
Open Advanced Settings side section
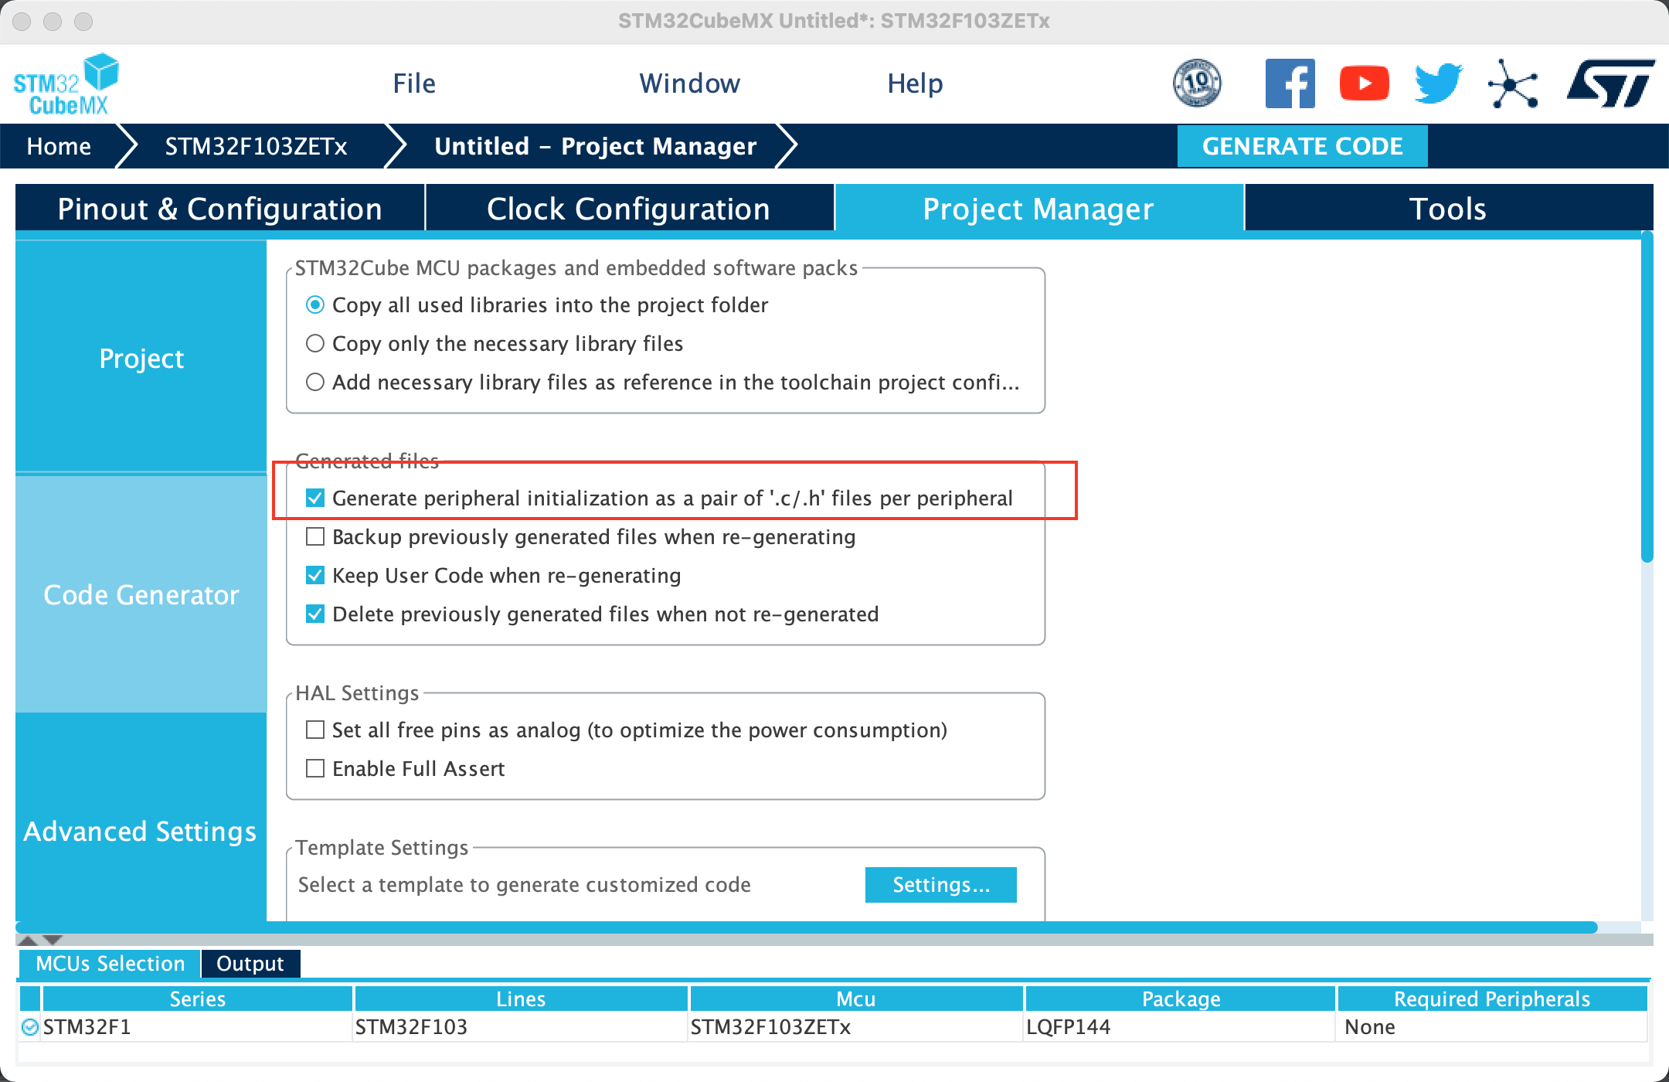pyautogui.click(x=141, y=832)
